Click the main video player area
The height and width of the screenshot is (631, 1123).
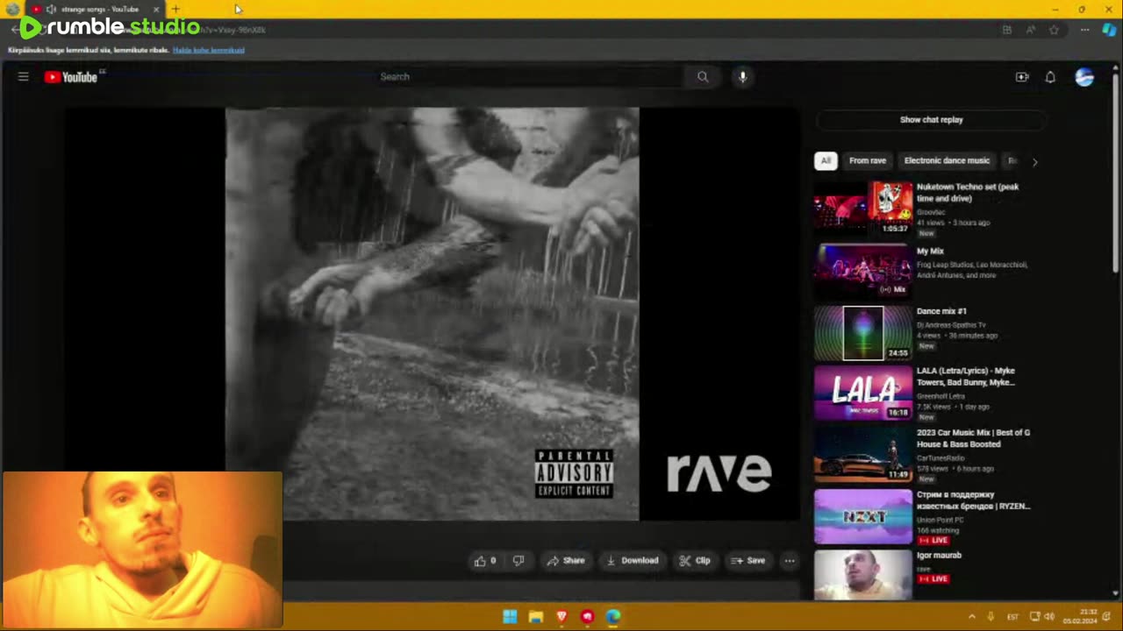pyautogui.click(x=432, y=314)
